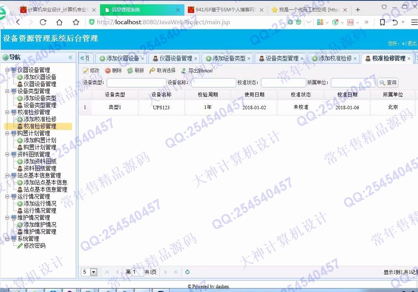Collapse 设备类型管理 tree node
This screenshot has width=418, height=292.
pos(7,91)
